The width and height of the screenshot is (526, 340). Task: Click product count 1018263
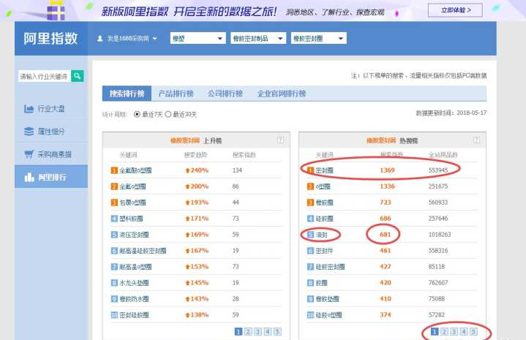(x=440, y=235)
